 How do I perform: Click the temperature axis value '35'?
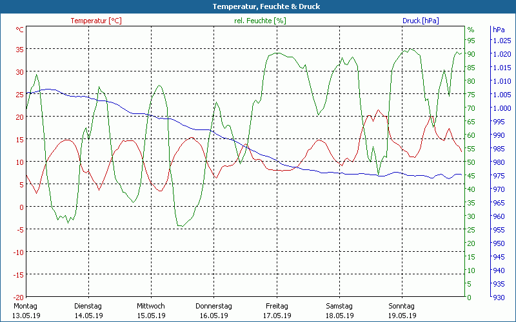pyautogui.click(x=19, y=50)
